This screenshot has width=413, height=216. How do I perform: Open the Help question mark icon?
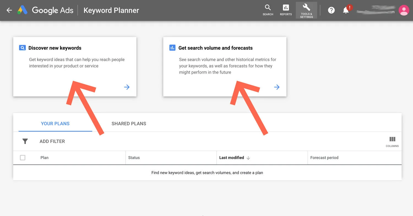tap(332, 10)
